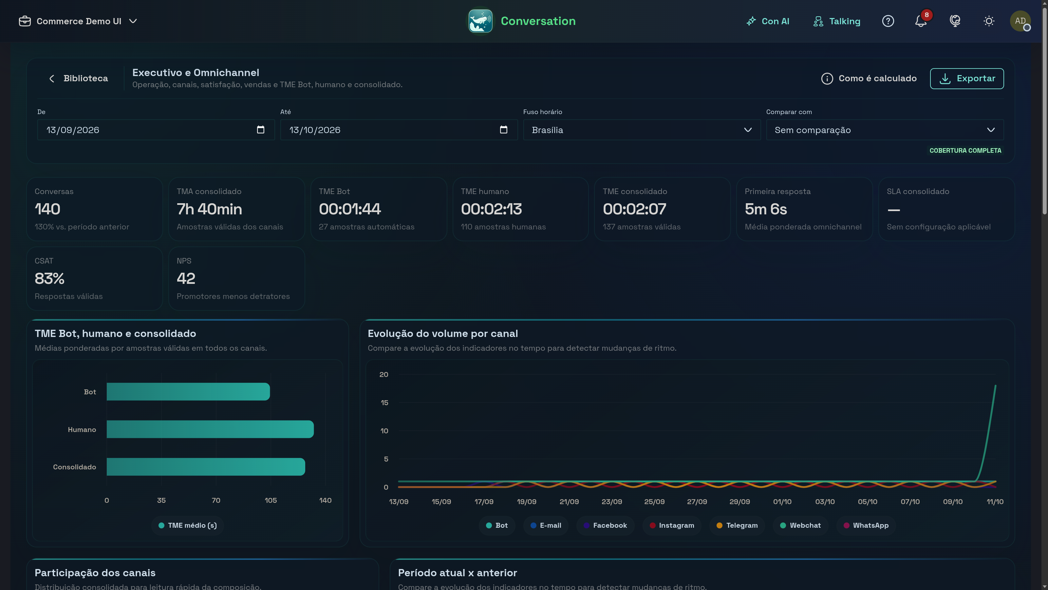Click the Exportar button

(967, 79)
